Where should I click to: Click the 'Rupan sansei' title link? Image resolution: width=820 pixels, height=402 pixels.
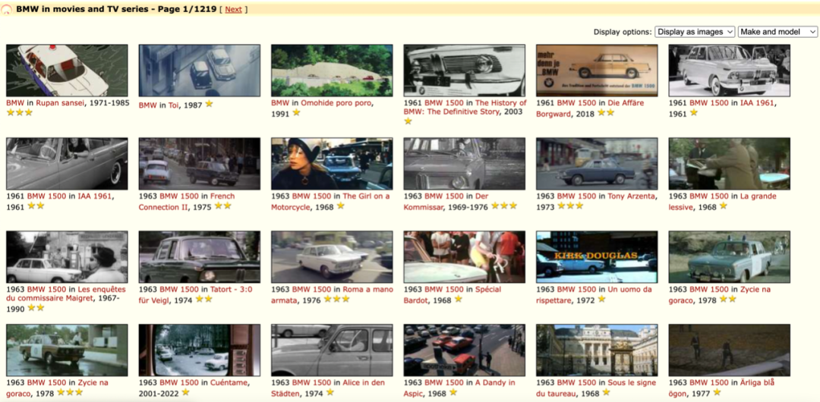60,103
